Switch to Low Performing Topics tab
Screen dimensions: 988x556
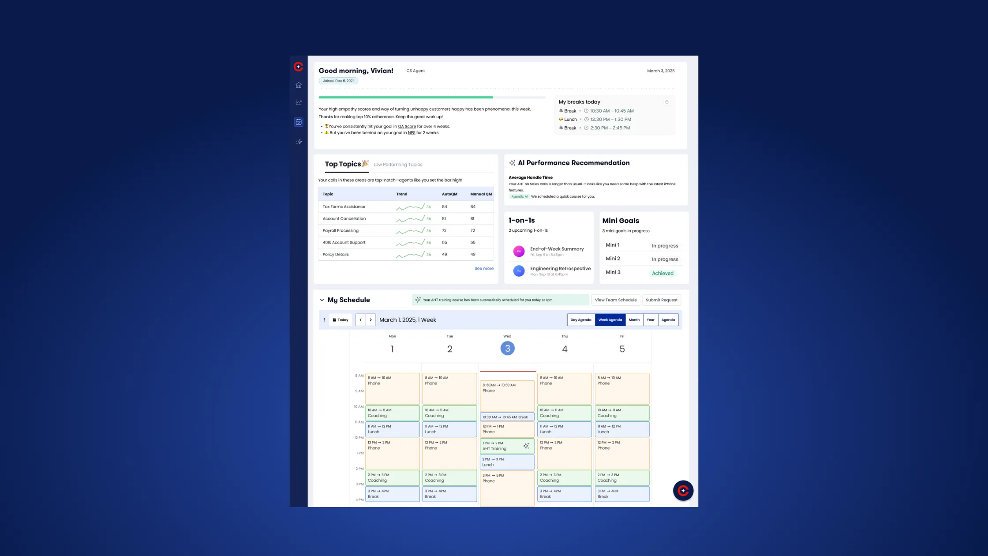pyautogui.click(x=397, y=165)
